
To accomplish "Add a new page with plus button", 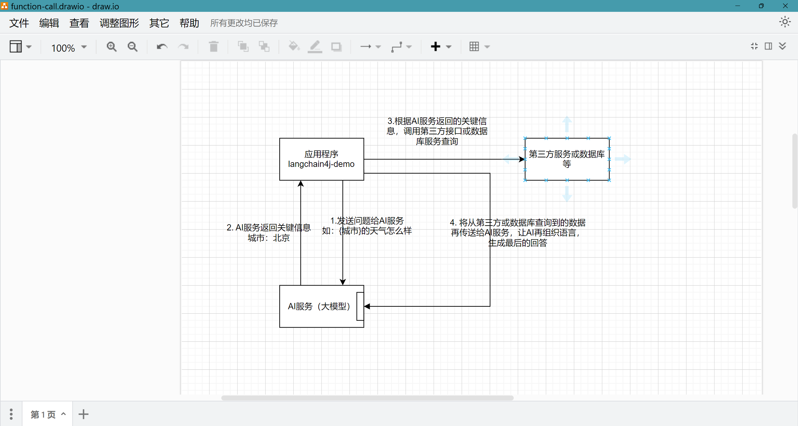I will pos(83,414).
